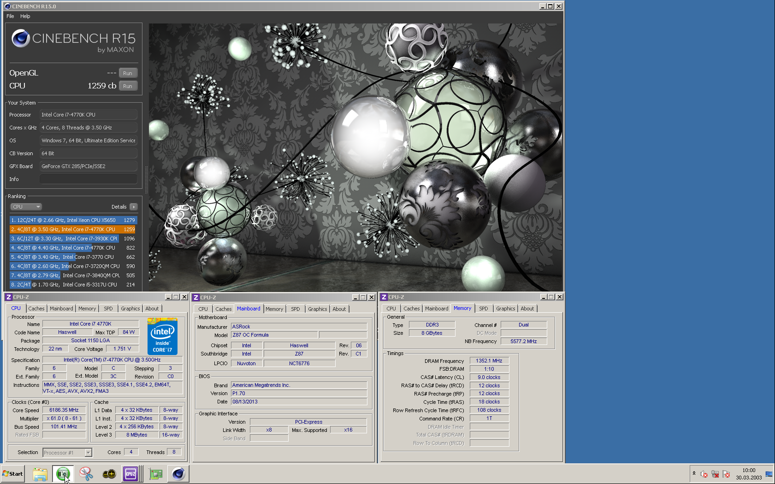775x484 pixels.
Task: Open the CPU ranking type dropdown
Action: [x=26, y=207]
